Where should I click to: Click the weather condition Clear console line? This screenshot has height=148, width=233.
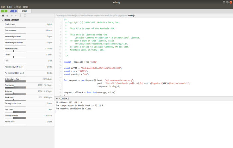pyautogui.click(x=74, y=109)
